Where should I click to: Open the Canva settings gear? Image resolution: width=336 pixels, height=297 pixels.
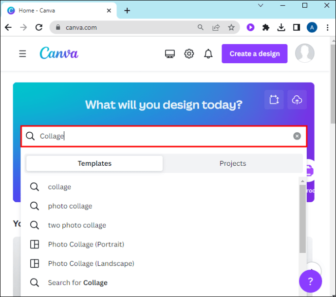coord(189,53)
